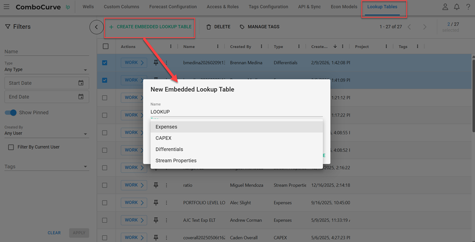Open the Tags filter dropdown
The width and height of the screenshot is (475, 242).
coord(46,167)
